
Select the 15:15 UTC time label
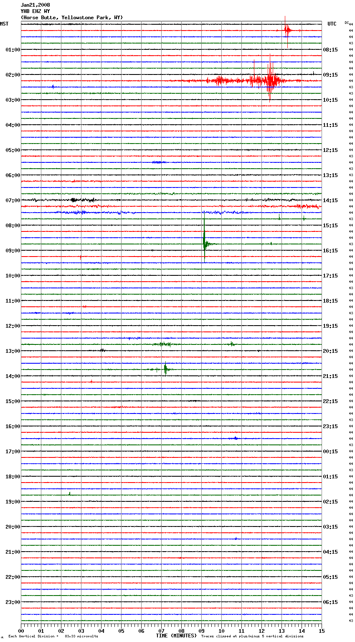pyautogui.click(x=330, y=226)
